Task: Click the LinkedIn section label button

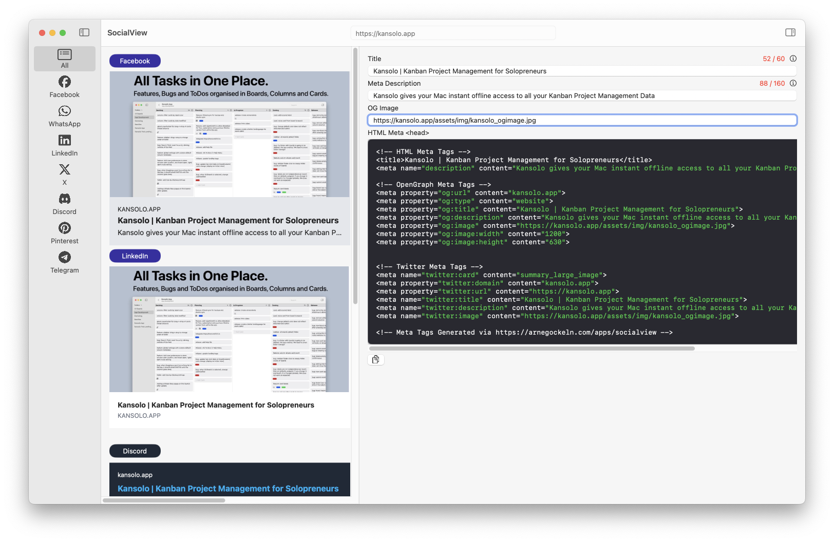Action: [x=135, y=256]
